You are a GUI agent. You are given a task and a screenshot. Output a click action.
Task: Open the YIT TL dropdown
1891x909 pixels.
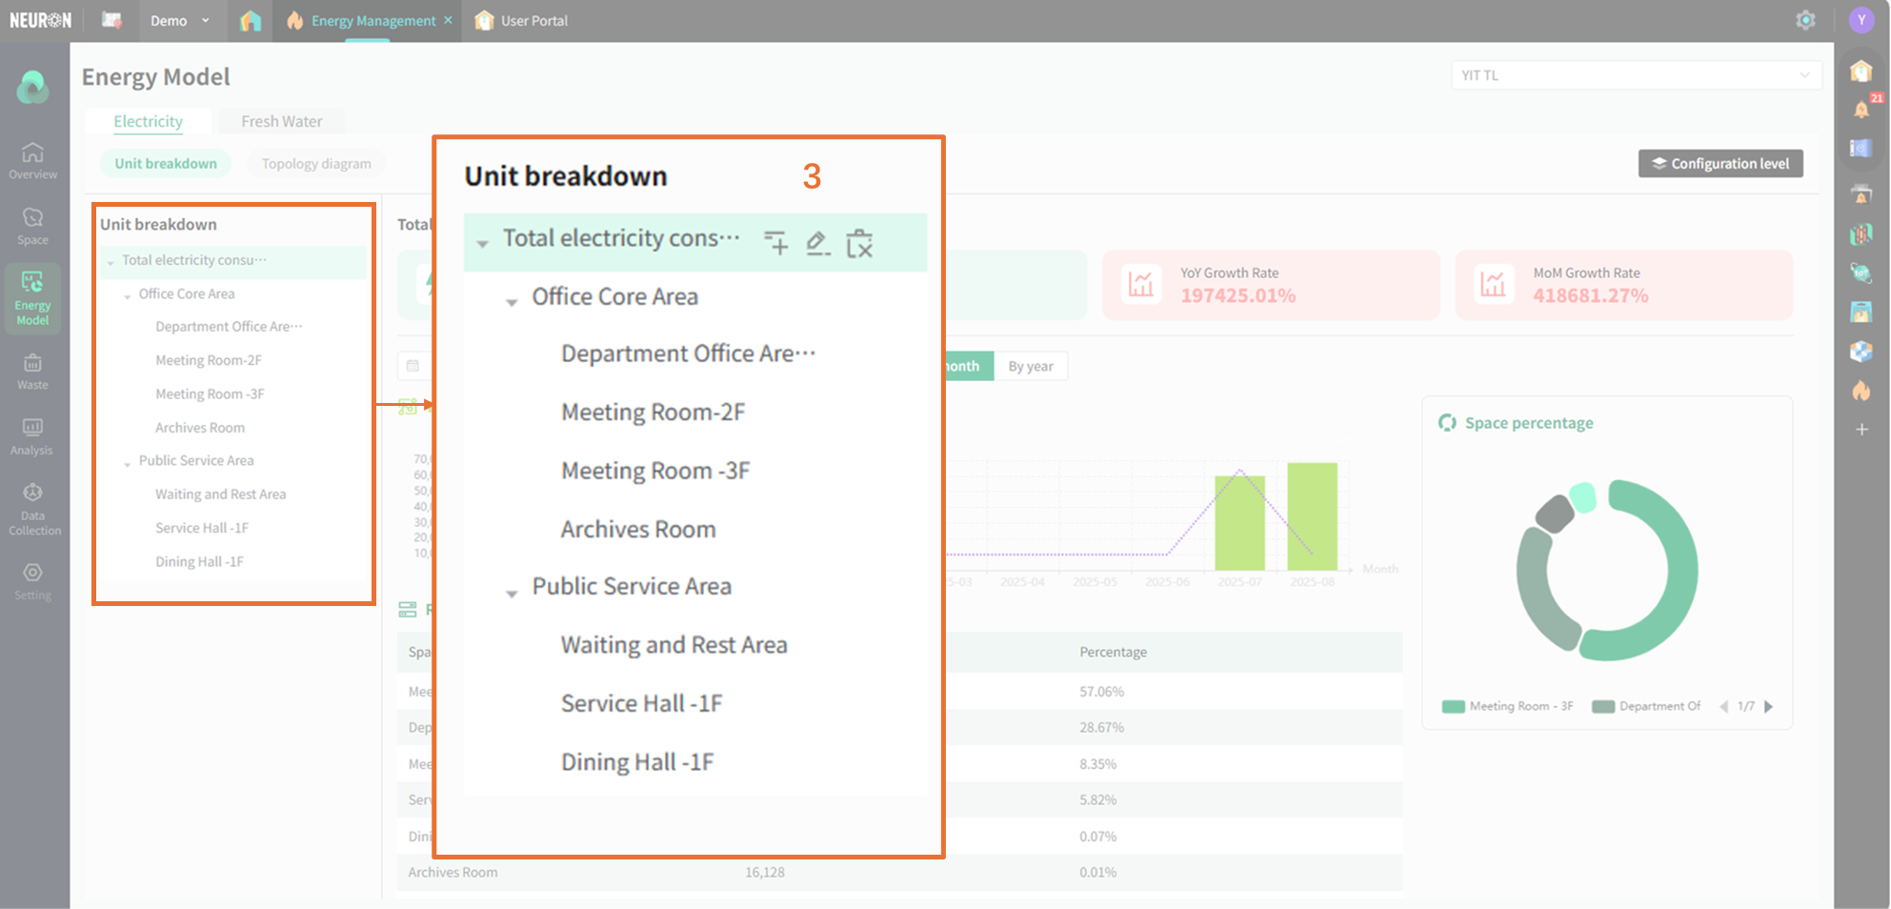pos(1635,75)
